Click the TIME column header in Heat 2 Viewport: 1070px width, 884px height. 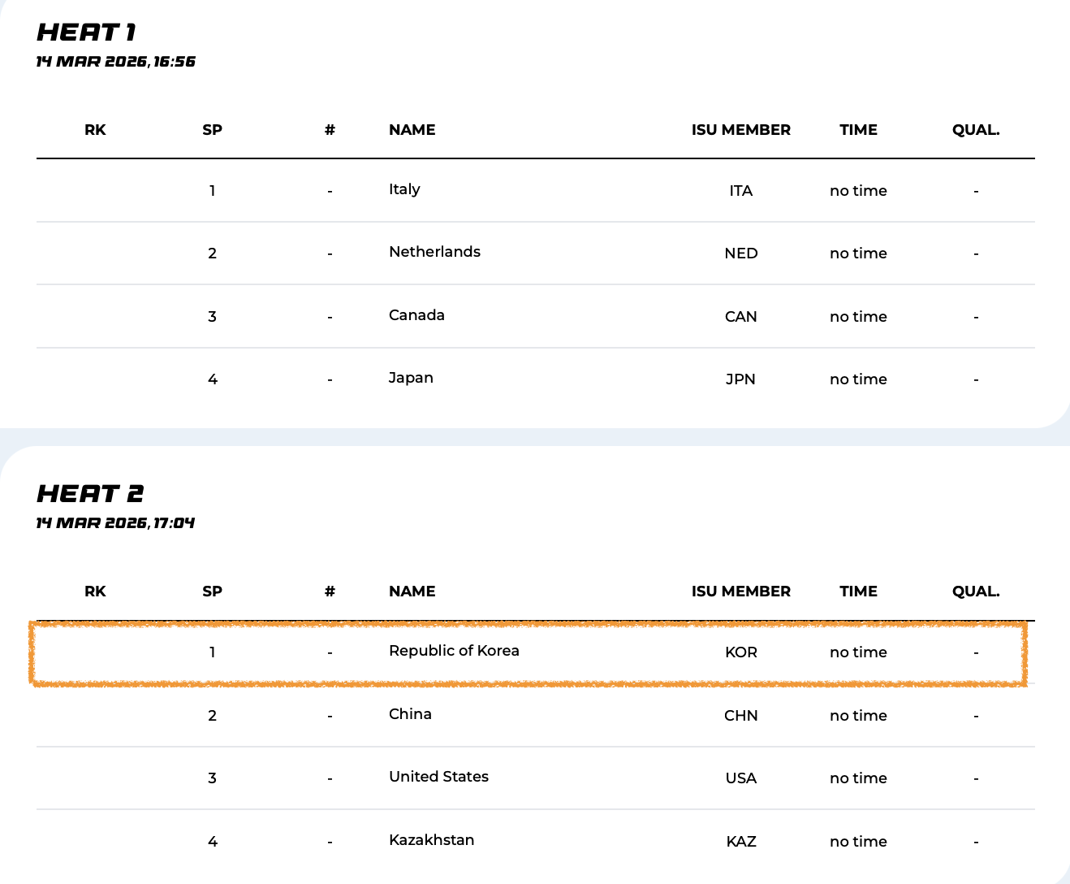(858, 591)
